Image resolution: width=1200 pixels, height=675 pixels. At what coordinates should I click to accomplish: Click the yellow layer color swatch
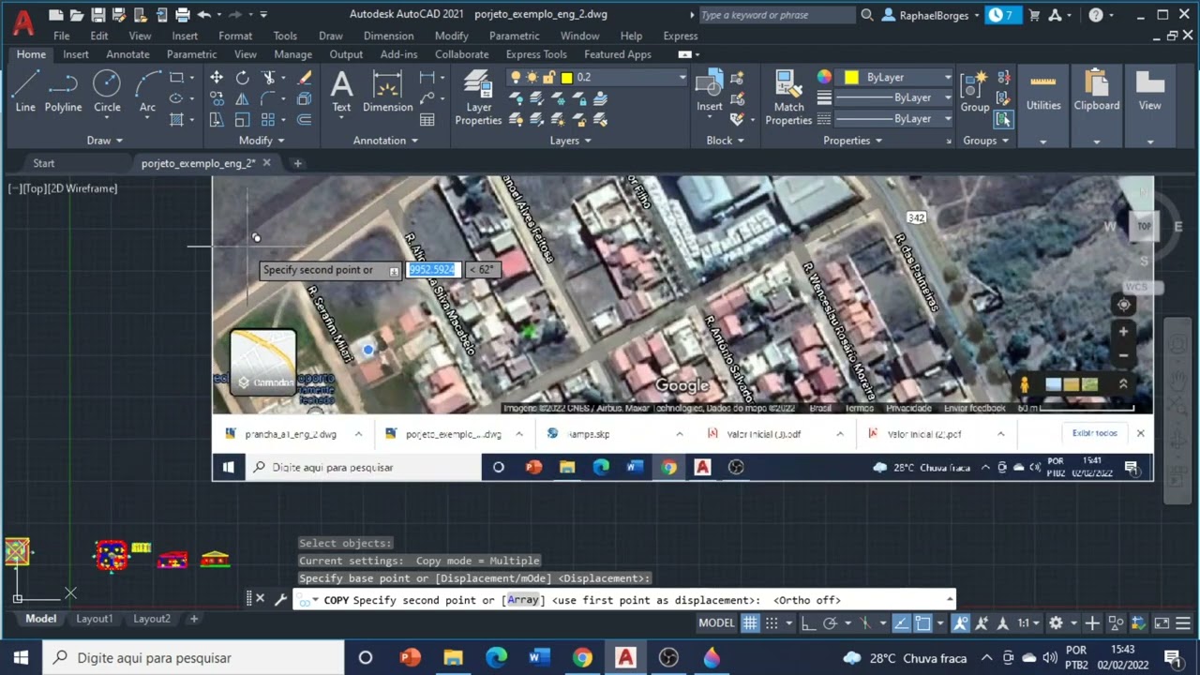click(566, 78)
